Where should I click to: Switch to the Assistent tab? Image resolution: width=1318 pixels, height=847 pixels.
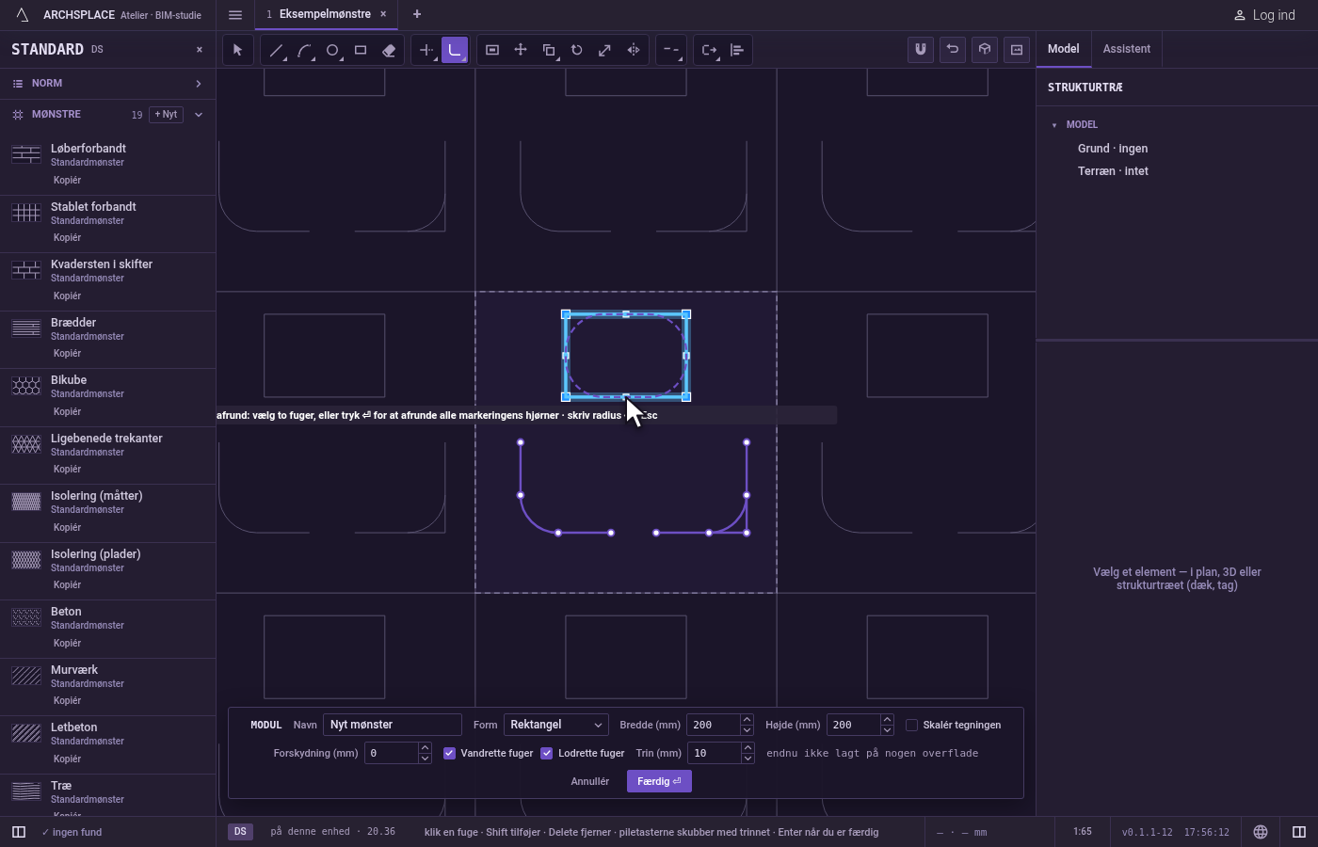tap(1127, 49)
